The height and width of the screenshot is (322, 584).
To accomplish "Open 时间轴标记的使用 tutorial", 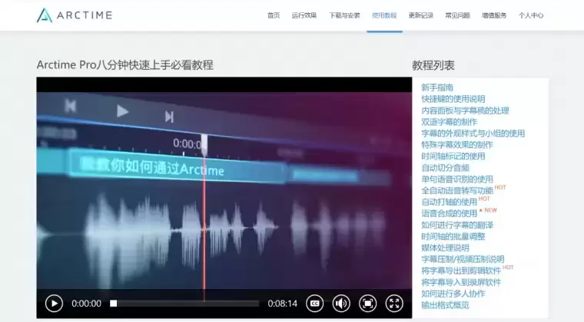I will [x=453, y=156].
